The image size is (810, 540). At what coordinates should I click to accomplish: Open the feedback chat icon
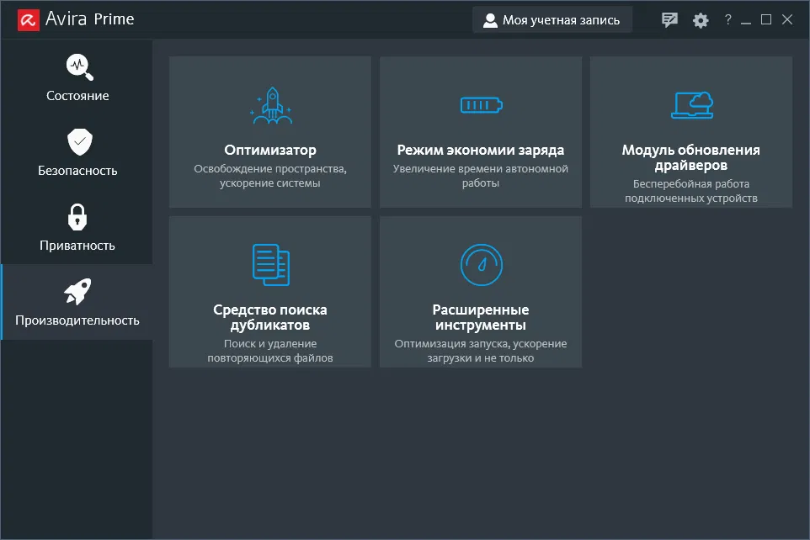tap(669, 20)
